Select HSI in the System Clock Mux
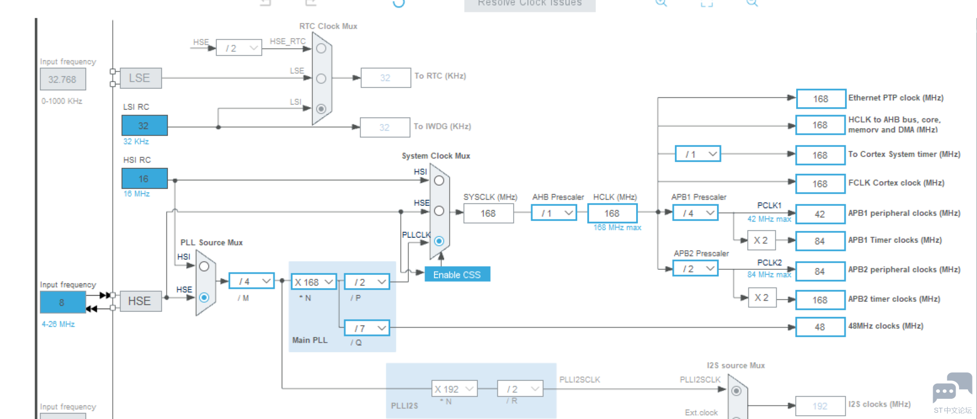The image size is (977, 419). pos(439,181)
